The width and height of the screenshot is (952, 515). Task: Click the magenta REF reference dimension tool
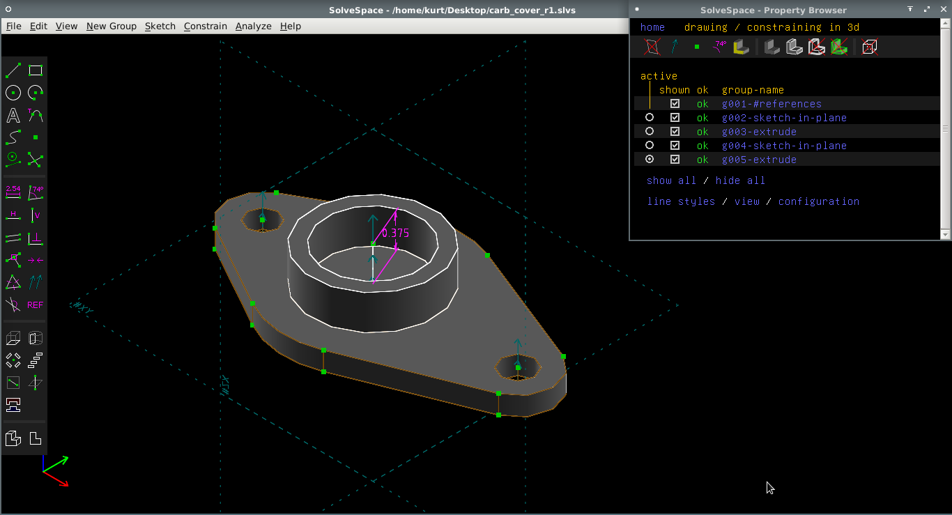(36, 305)
